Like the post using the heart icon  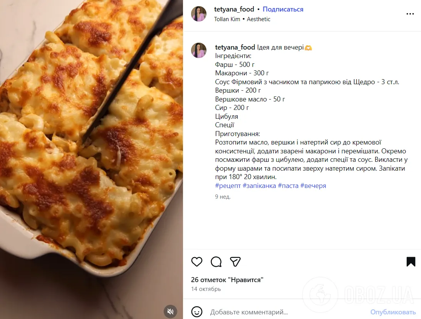(197, 262)
